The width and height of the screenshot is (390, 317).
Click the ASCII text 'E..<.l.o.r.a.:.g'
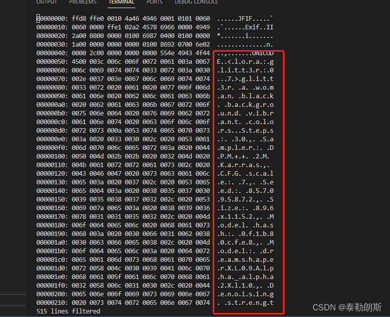tap(245, 61)
